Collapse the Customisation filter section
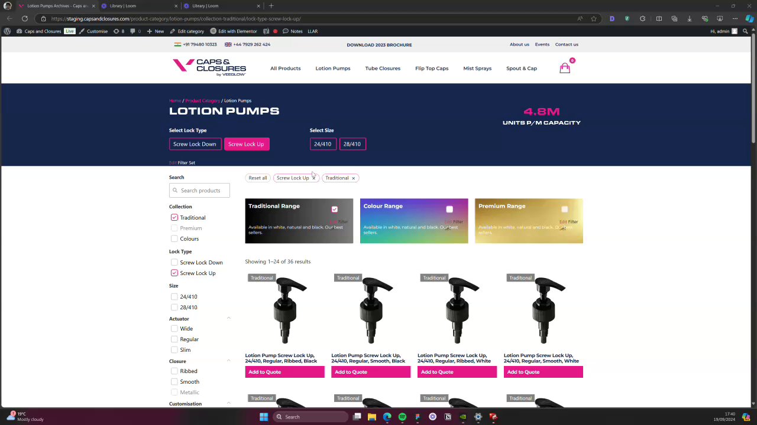This screenshot has width=757, height=425. tap(229, 404)
